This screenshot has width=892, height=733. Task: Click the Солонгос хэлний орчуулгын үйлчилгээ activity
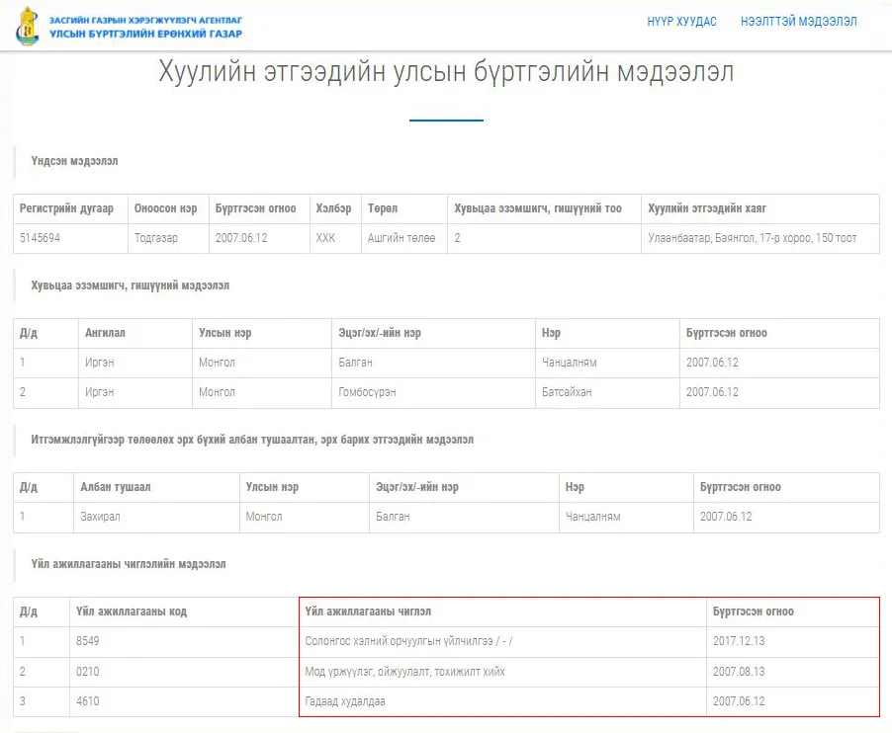pyautogui.click(x=408, y=641)
